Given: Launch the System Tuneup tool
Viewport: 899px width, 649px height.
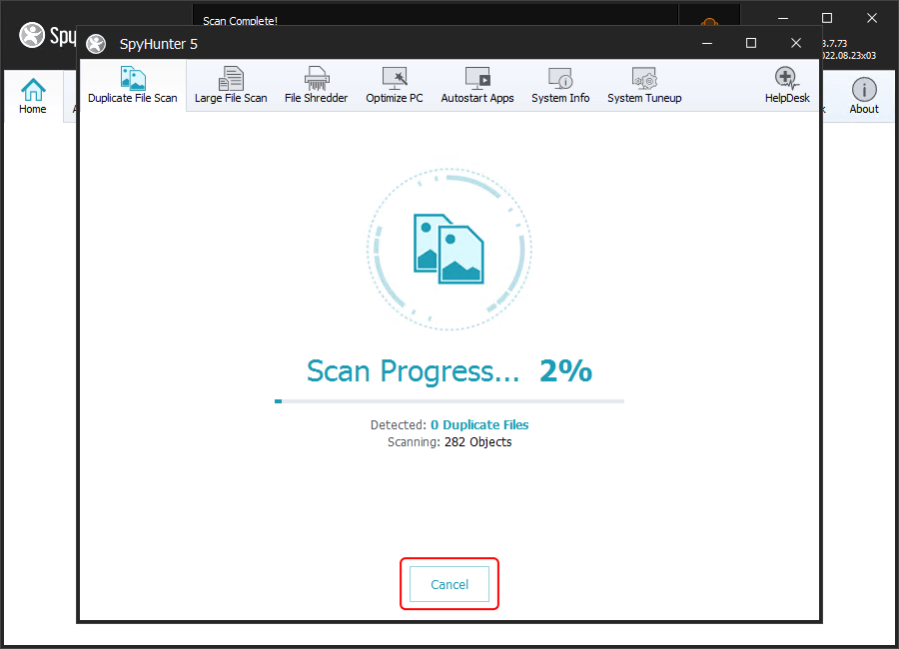Looking at the screenshot, I should click(644, 86).
